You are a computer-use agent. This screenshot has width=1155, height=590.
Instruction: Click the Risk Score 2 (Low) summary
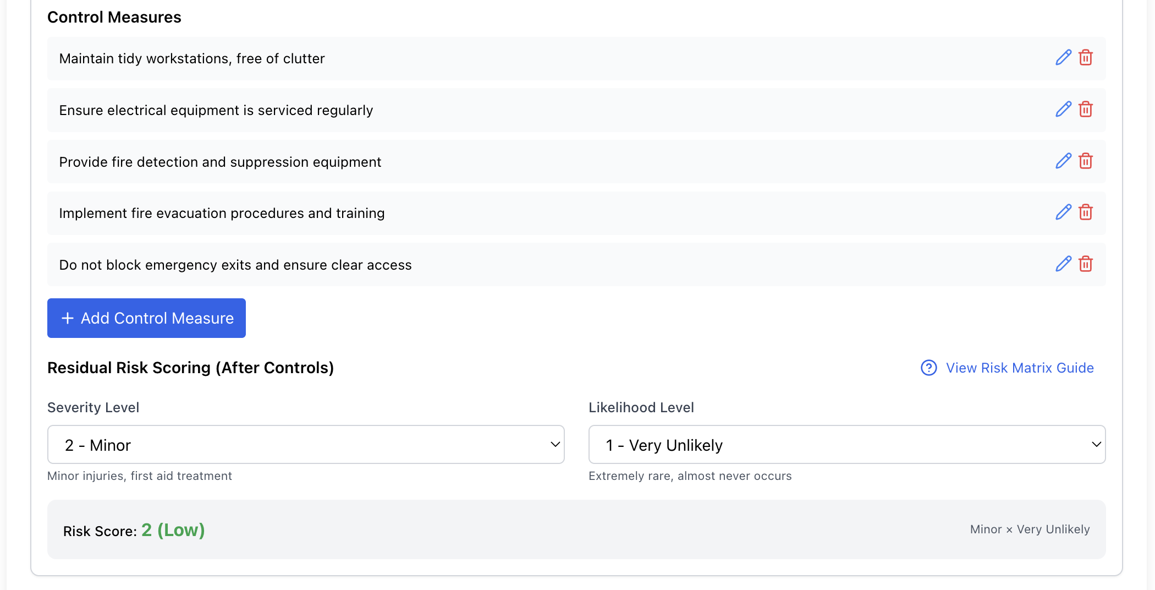(x=173, y=530)
